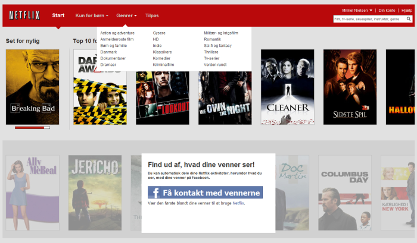Open The Lookout poster
Image resolution: width=417 pixels, height=243 pixels.
coord(163,98)
